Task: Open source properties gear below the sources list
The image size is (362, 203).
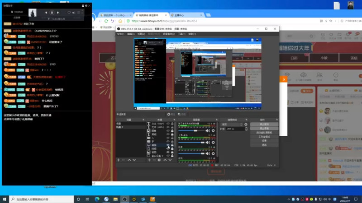Action: (x=159, y=160)
